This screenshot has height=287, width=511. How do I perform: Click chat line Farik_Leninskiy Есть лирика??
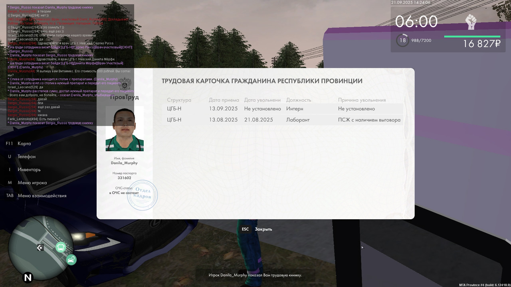click(x=34, y=119)
